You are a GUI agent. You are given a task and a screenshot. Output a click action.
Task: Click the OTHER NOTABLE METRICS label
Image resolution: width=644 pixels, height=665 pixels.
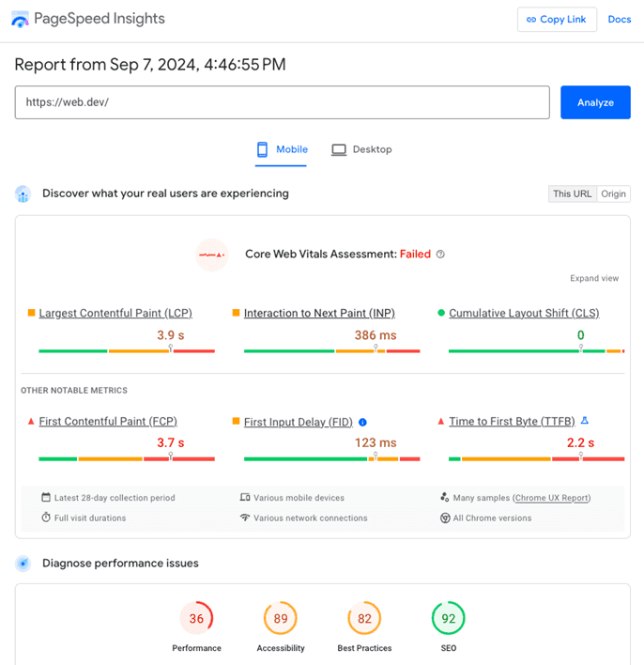(x=74, y=390)
